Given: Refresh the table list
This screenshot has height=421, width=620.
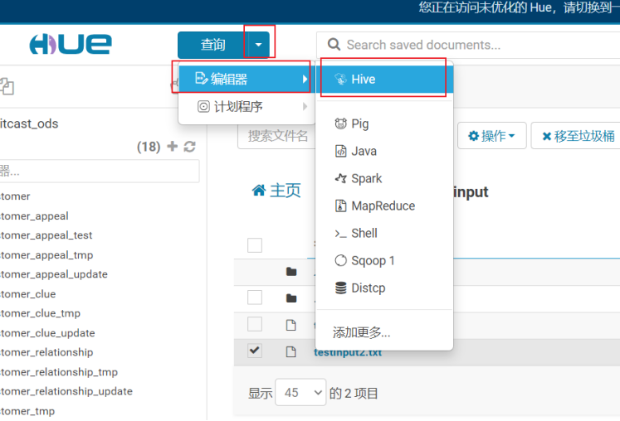Looking at the screenshot, I should 190,147.
